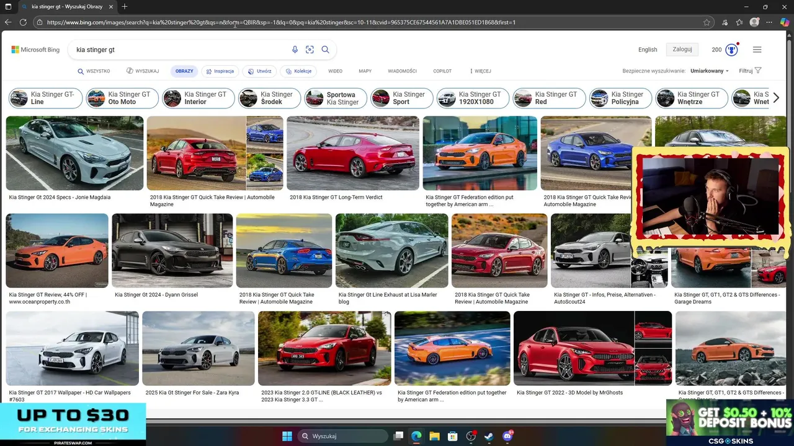
Task: Open the WSZYSTKO search tab
Action: [94, 71]
